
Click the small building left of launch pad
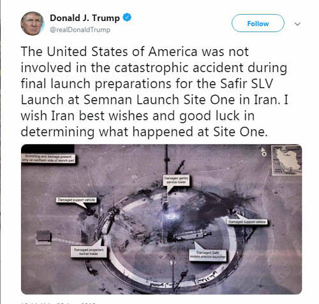click(x=43, y=237)
